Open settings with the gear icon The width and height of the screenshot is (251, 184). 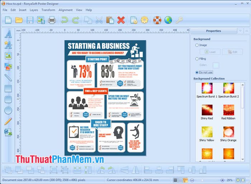tap(144, 20)
